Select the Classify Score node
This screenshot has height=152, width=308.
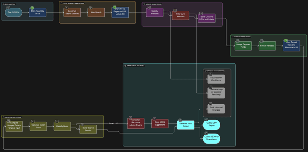[x=62, y=126]
